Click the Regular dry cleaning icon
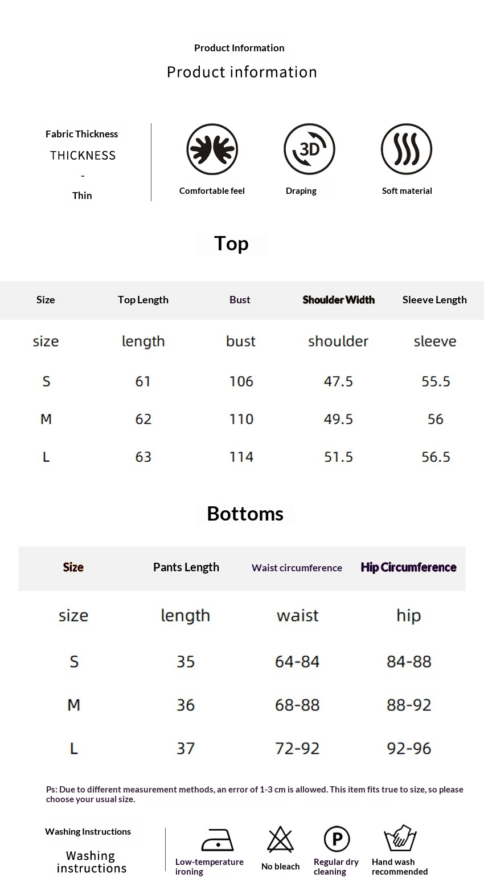484x894 pixels. click(x=337, y=839)
